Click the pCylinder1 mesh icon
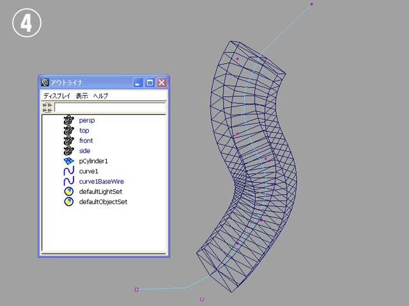The image size is (409, 306). tap(69, 161)
